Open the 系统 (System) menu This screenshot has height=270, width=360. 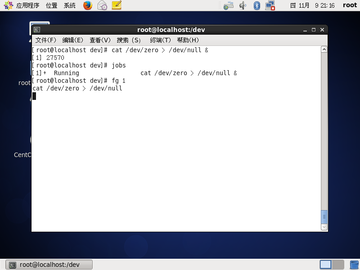[x=70, y=5]
